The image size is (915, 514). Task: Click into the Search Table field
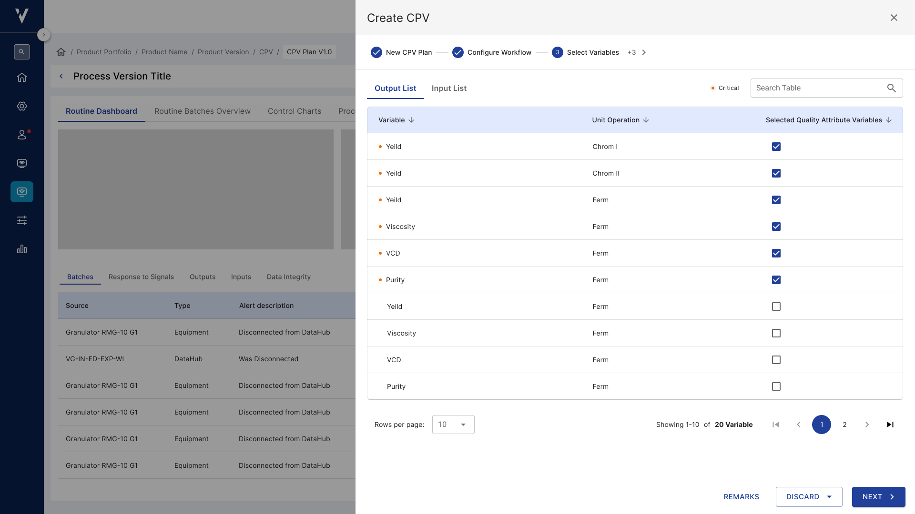pyautogui.click(x=826, y=88)
